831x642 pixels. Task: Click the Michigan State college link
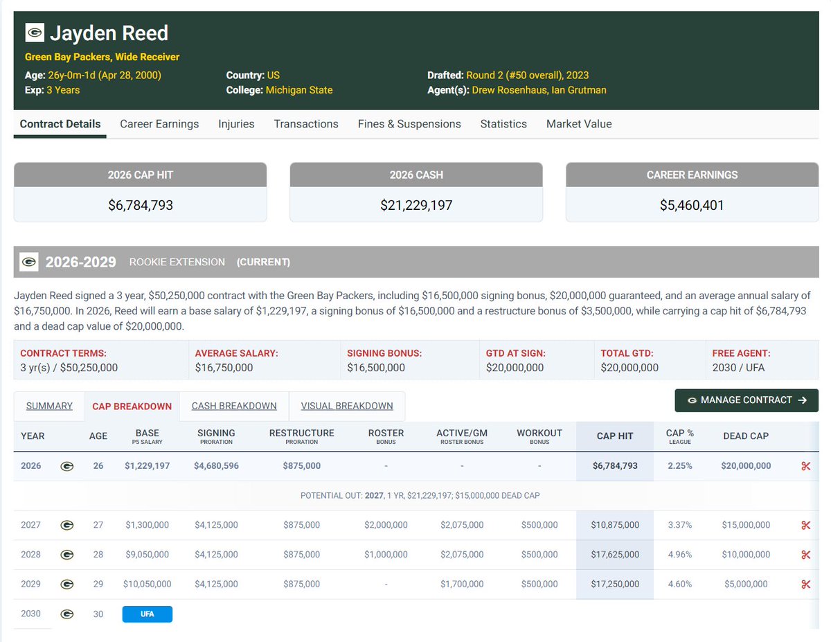301,90
